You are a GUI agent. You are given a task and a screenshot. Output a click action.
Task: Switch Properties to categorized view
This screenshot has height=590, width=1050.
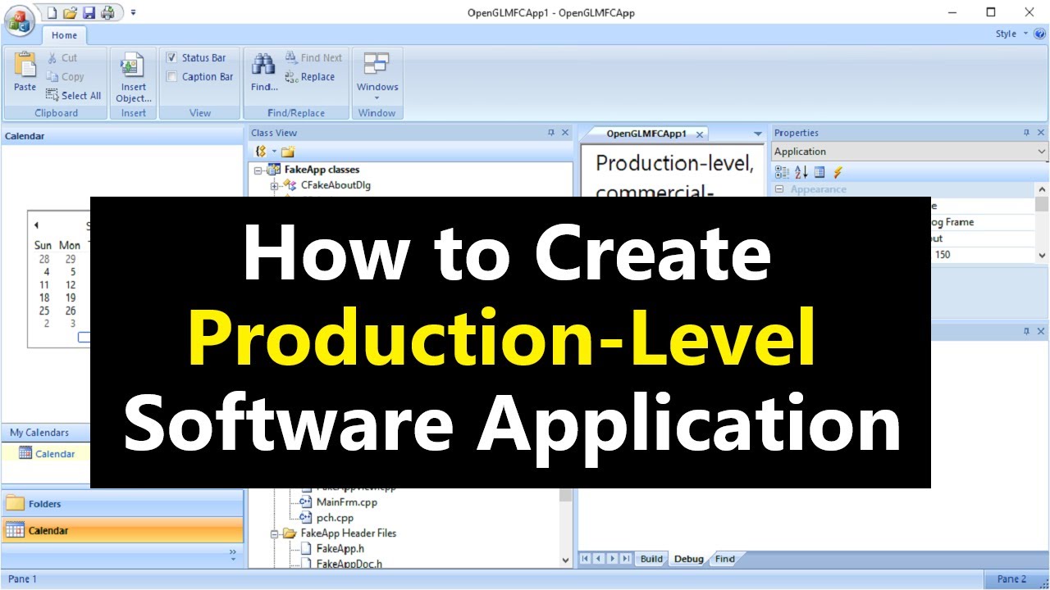tap(781, 172)
